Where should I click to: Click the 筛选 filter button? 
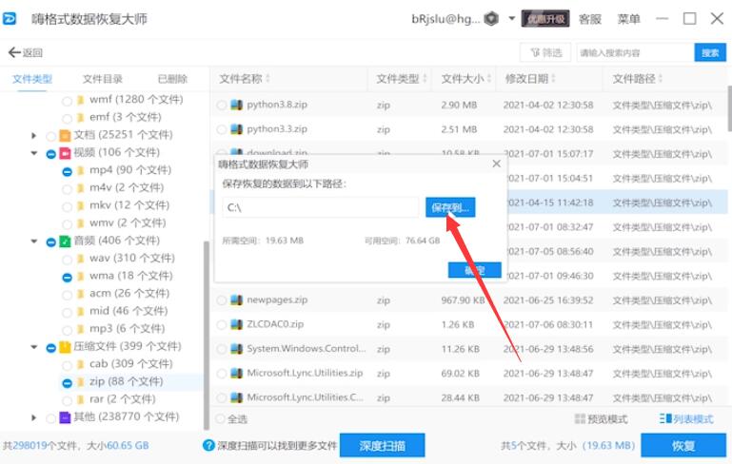pyautogui.click(x=545, y=52)
